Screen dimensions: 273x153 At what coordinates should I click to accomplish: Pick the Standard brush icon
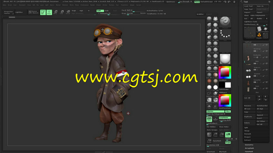(209, 19)
